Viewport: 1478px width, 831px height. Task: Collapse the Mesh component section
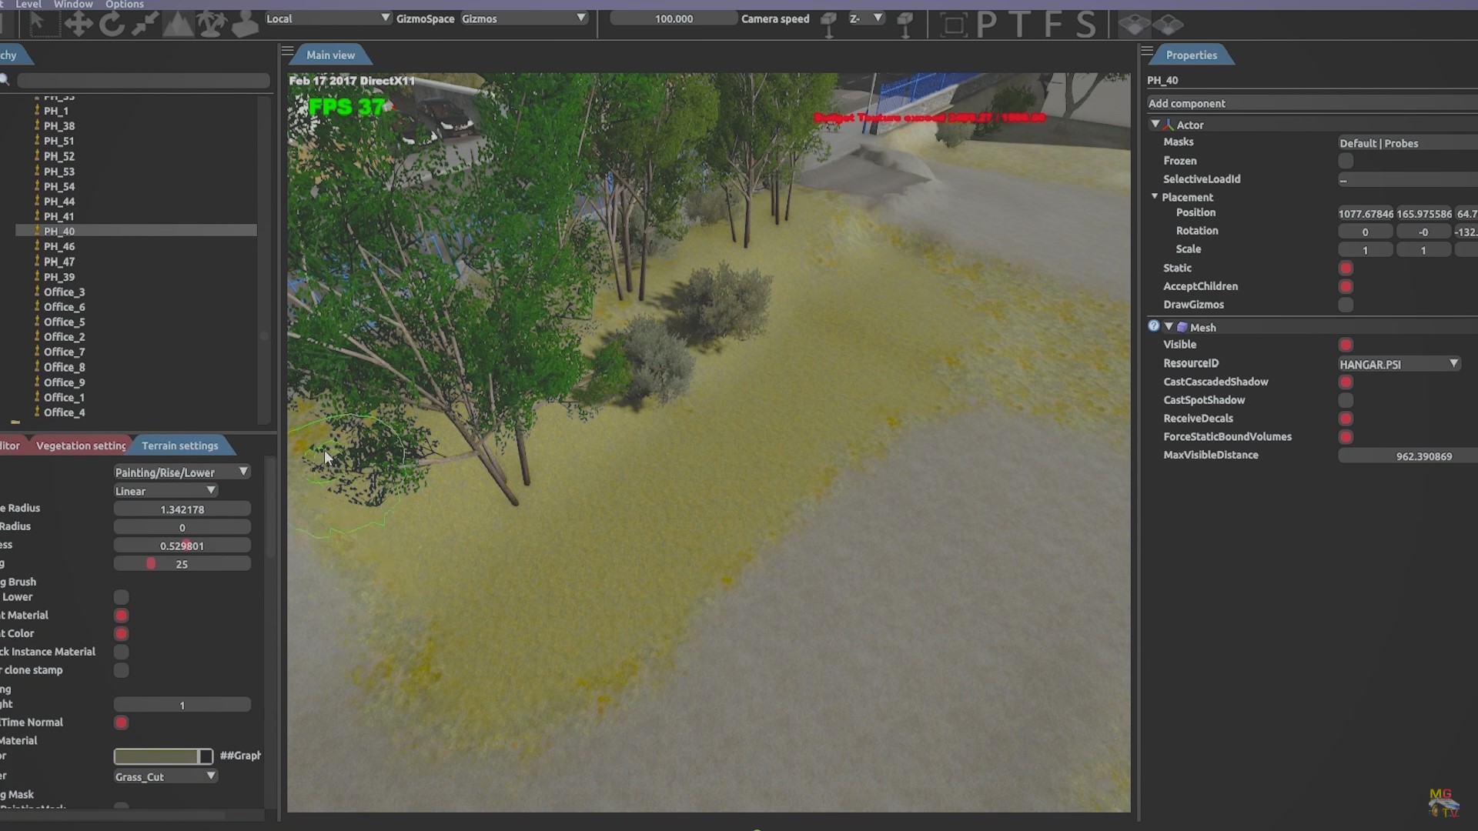coord(1169,326)
